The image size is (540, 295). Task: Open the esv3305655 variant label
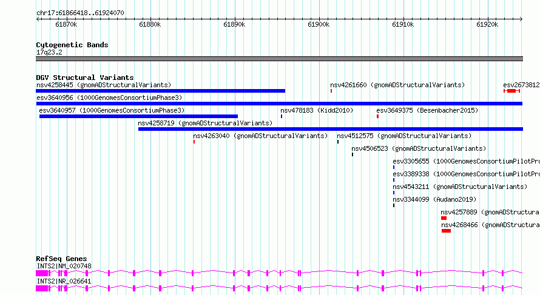[466, 161]
